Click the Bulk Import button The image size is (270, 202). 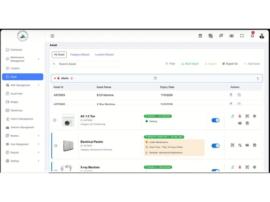[x=190, y=64]
